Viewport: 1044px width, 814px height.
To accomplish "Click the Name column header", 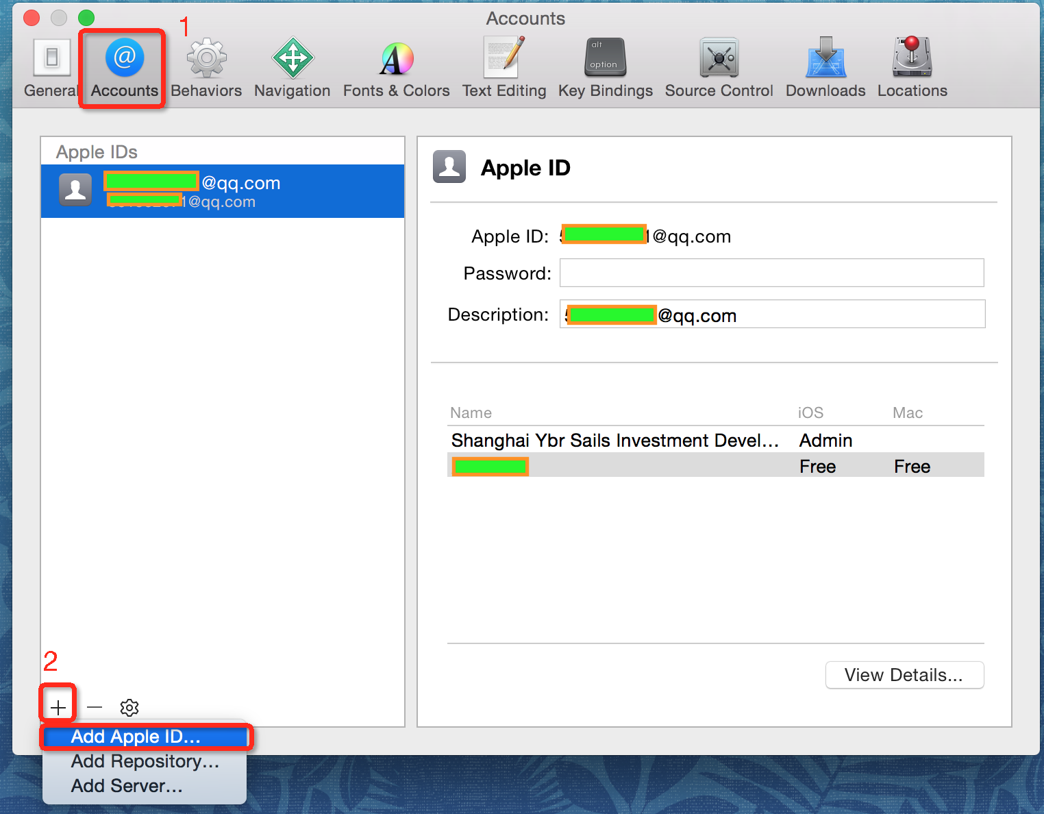I will pyautogui.click(x=471, y=412).
